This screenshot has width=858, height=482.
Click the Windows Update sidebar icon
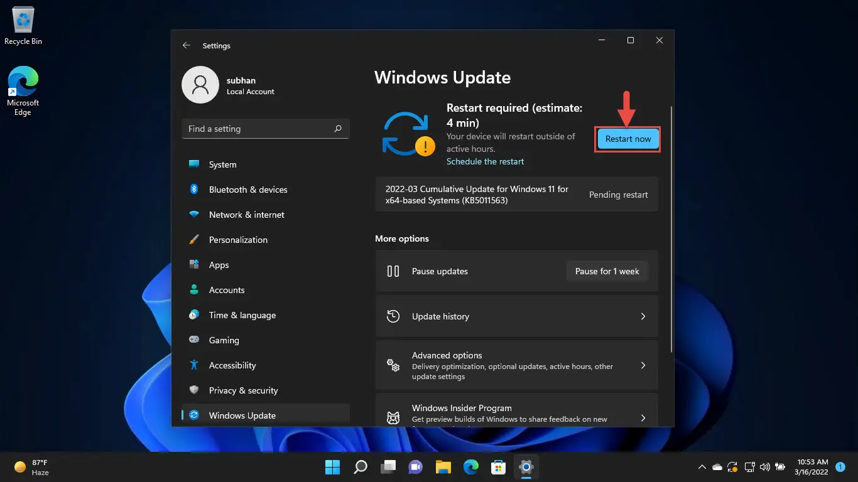[x=195, y=415]
